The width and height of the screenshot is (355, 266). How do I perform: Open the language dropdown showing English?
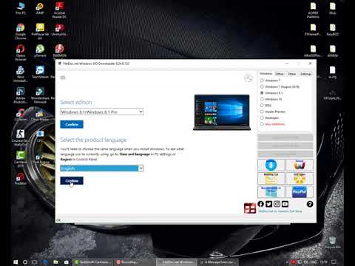coord(101,168)
